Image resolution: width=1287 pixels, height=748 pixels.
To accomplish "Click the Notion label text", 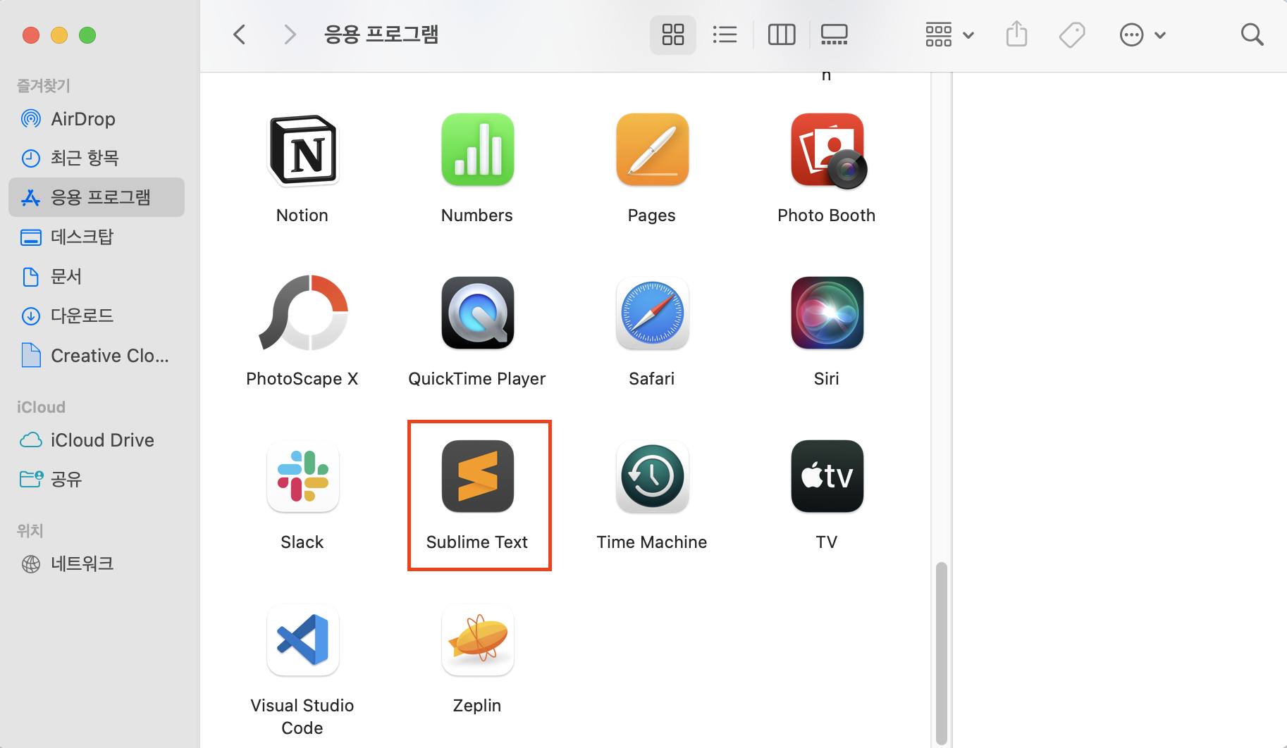I will point(302,216).
